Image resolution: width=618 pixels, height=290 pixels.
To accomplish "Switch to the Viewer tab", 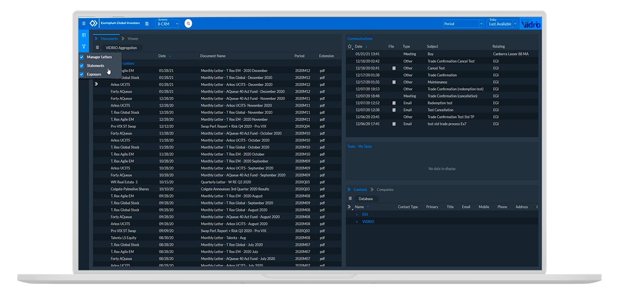I will (133, 38).
